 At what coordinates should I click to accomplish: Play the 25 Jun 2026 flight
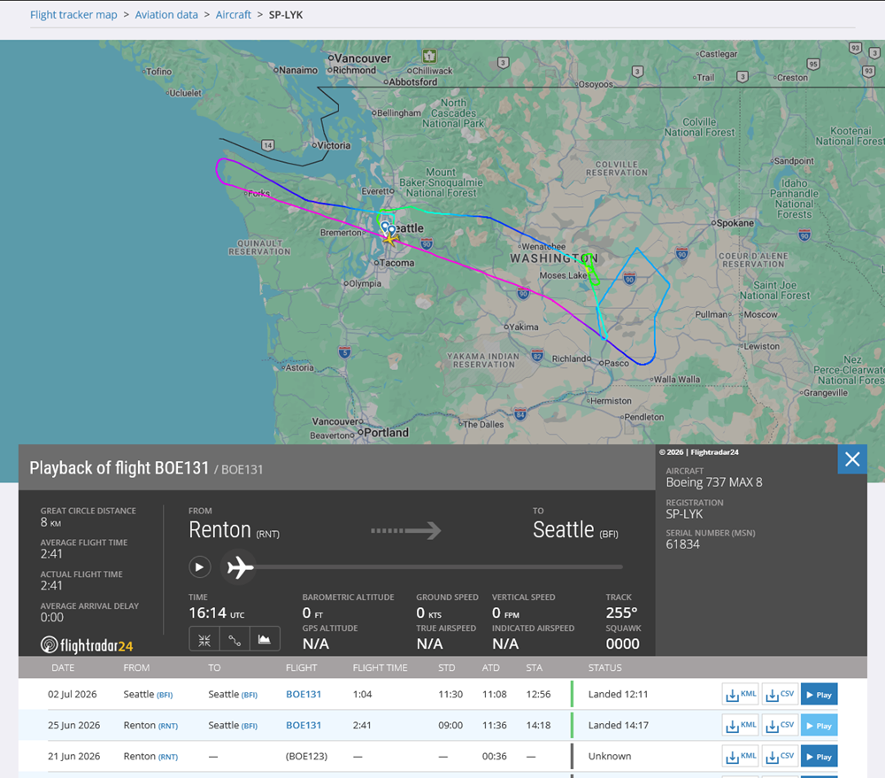[x=819, y=726]
